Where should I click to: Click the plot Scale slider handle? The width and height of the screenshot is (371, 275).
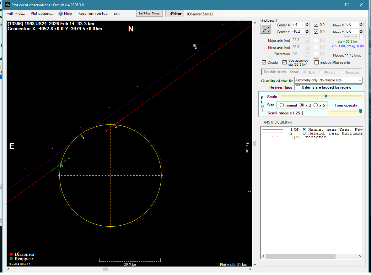coord(326,96)
